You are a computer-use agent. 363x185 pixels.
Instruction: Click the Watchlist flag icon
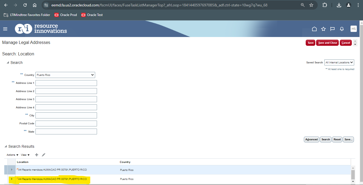pos(332,29)
